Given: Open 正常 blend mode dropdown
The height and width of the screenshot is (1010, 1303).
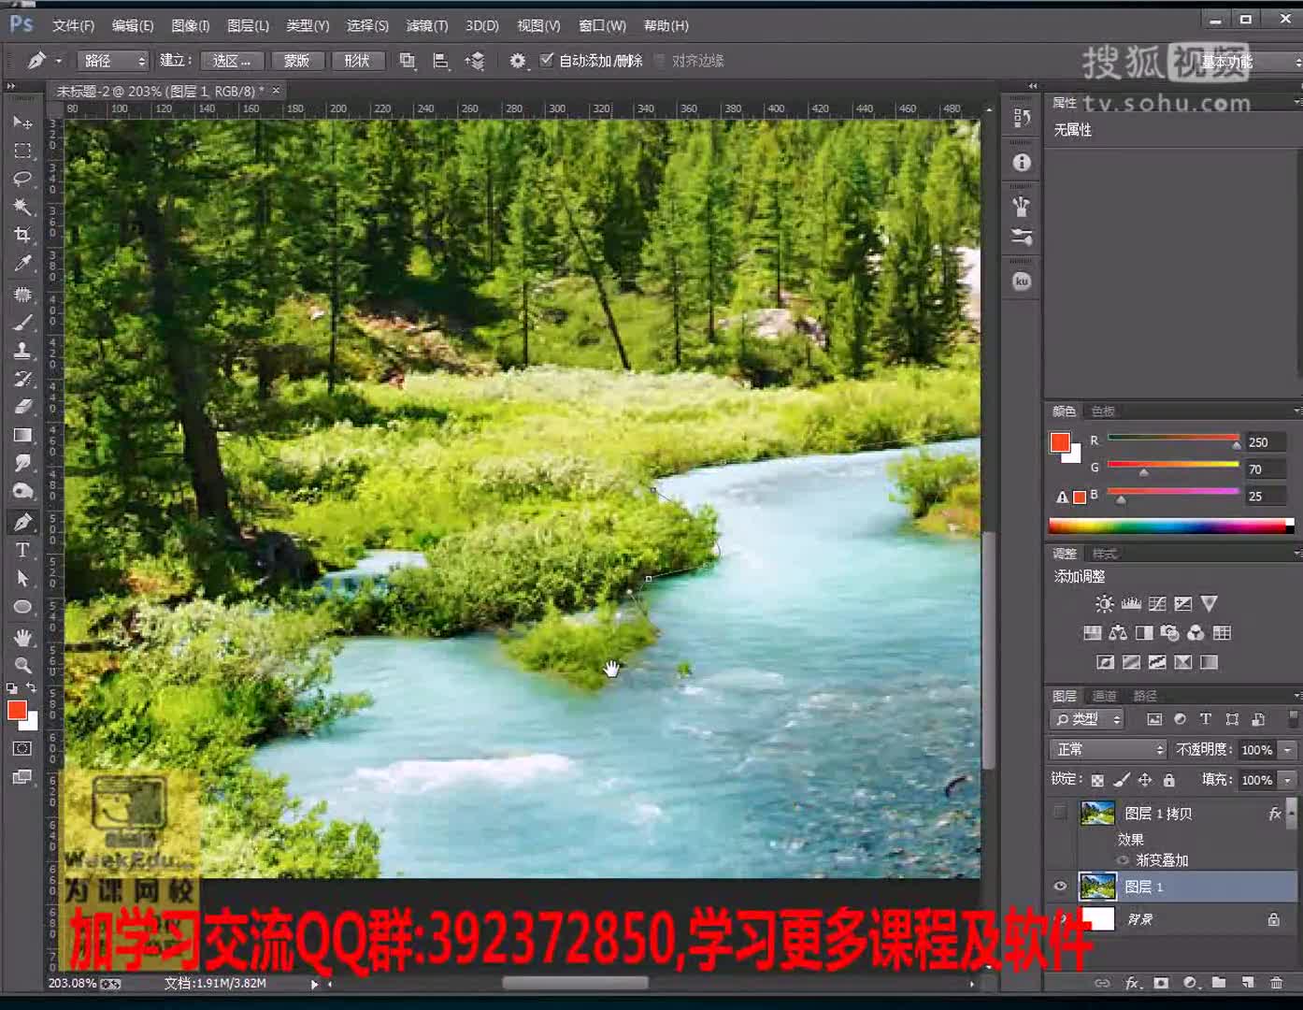Looking at the screenshot, I should pos(1108,749).
